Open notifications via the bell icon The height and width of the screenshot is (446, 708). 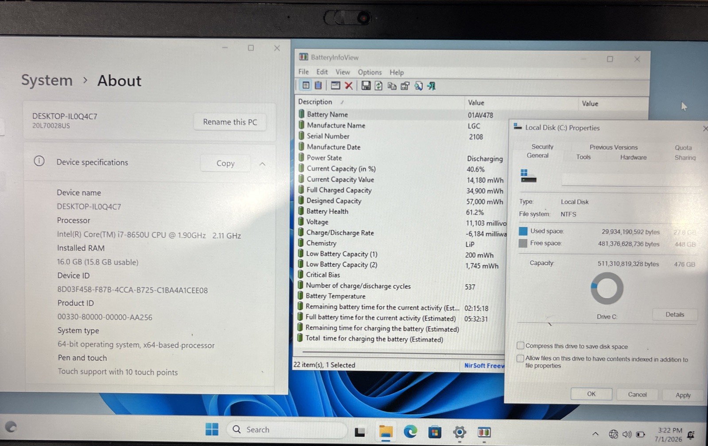click(691, 434)
